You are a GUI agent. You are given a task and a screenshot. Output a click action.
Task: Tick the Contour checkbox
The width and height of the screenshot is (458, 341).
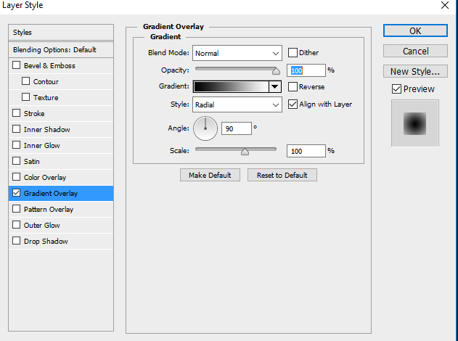(x=25, y=81)
